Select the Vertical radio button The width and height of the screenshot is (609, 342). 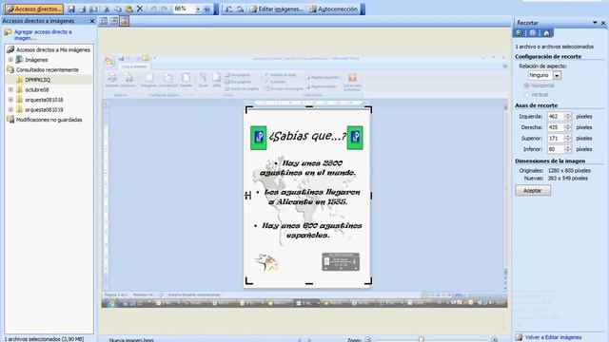click(526, 94)
